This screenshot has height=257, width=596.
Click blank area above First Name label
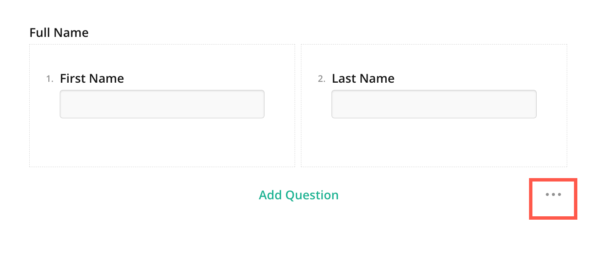[x=162, y=58]
